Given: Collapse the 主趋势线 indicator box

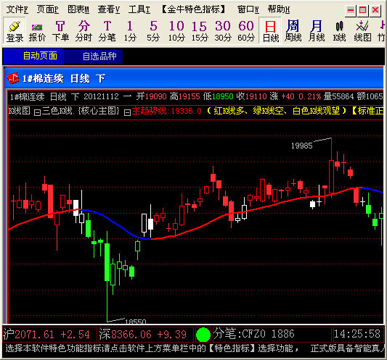Looking at the screenshot, I should 127,112.
